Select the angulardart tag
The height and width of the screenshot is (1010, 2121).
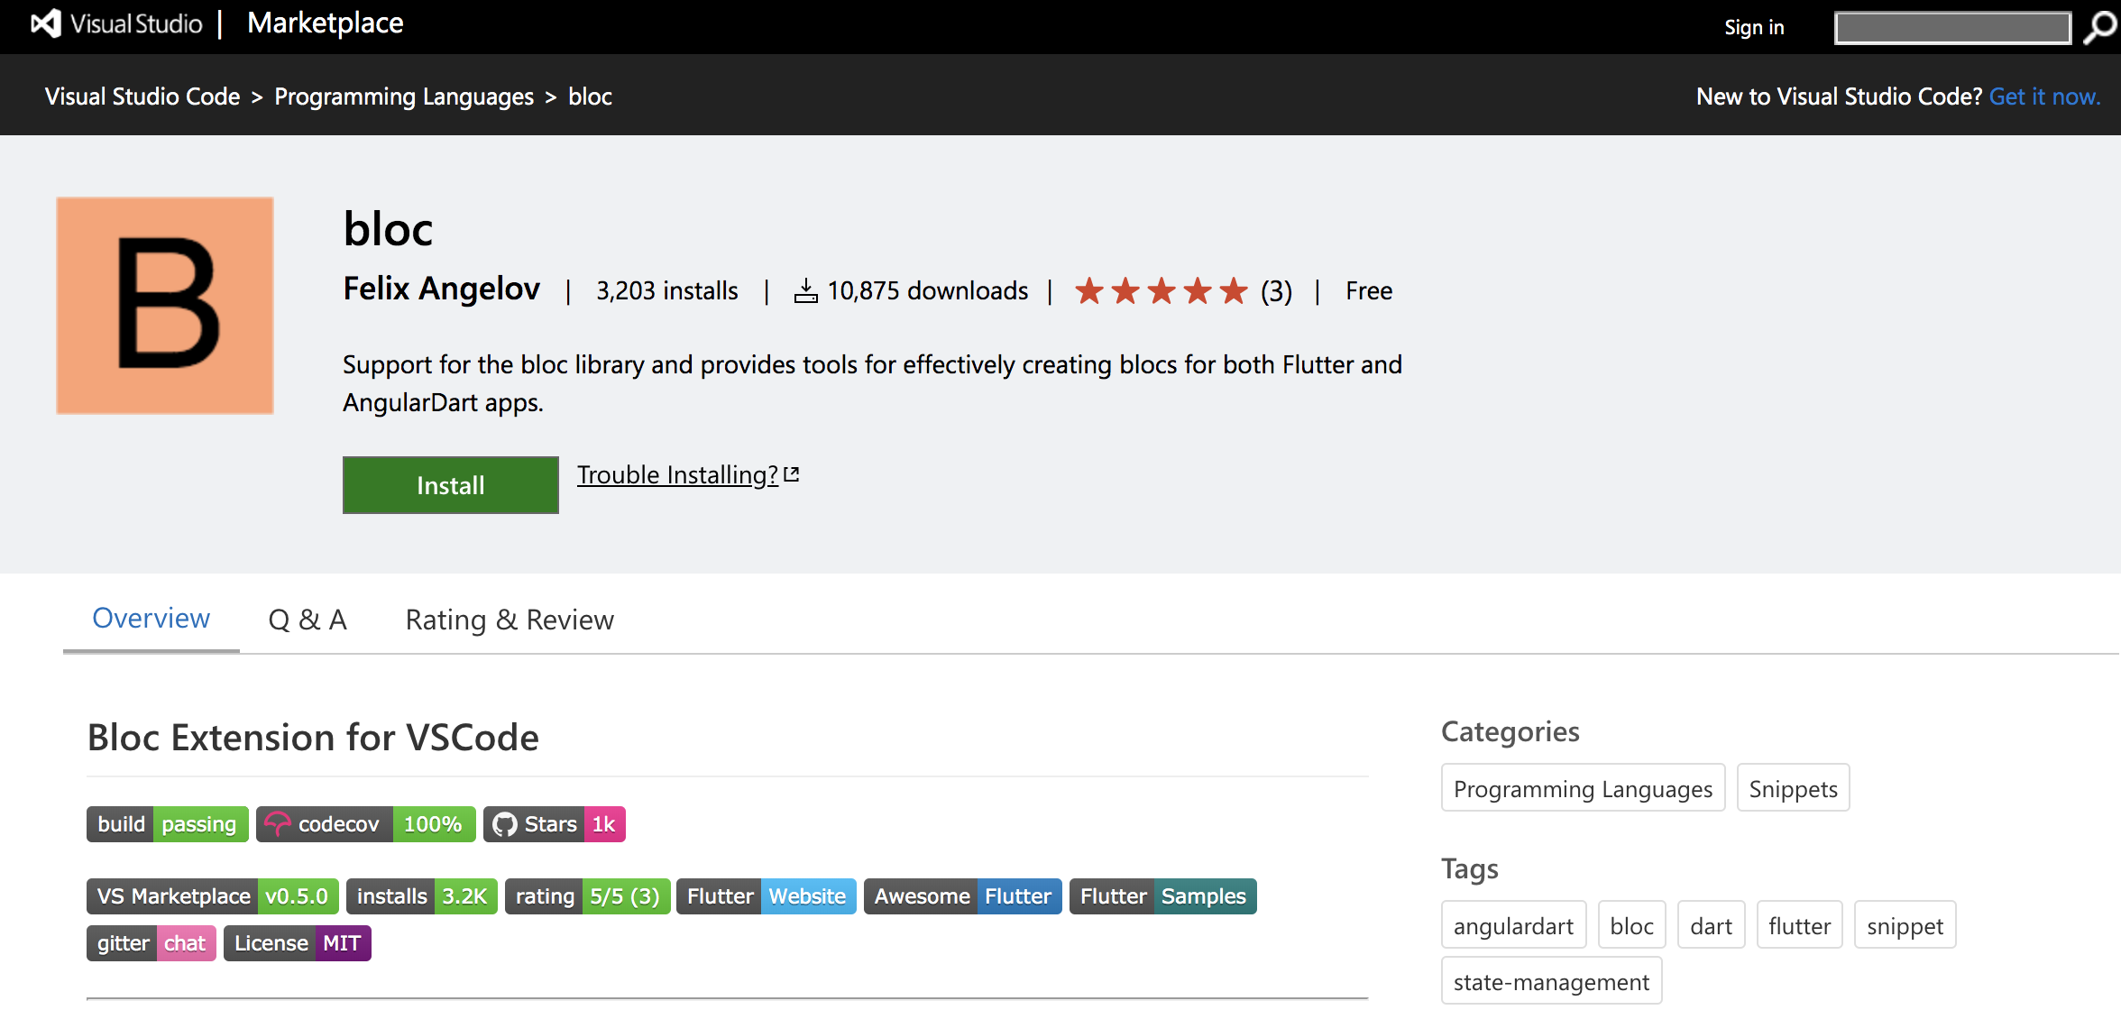tap(1514, 925)
